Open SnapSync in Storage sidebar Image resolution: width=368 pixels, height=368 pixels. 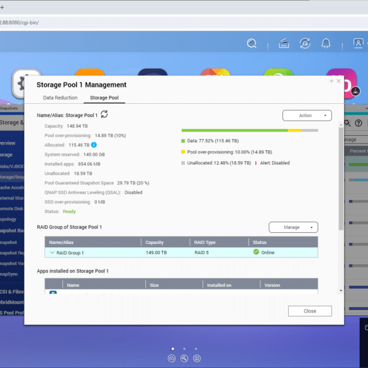[x=9, y=274]
